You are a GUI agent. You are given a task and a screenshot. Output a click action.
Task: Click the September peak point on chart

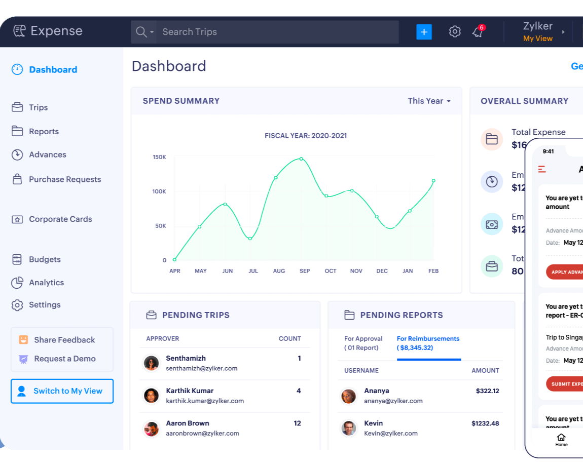tap(301, 159)
